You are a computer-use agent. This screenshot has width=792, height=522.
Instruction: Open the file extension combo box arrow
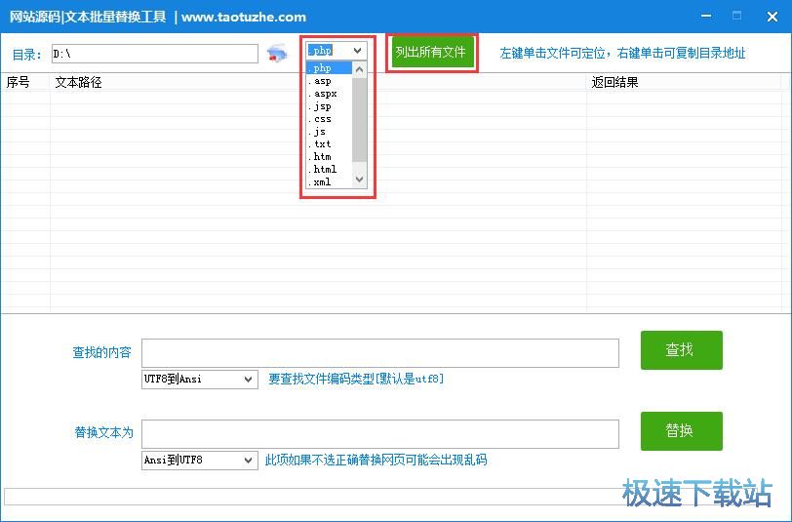click(358, 51)
